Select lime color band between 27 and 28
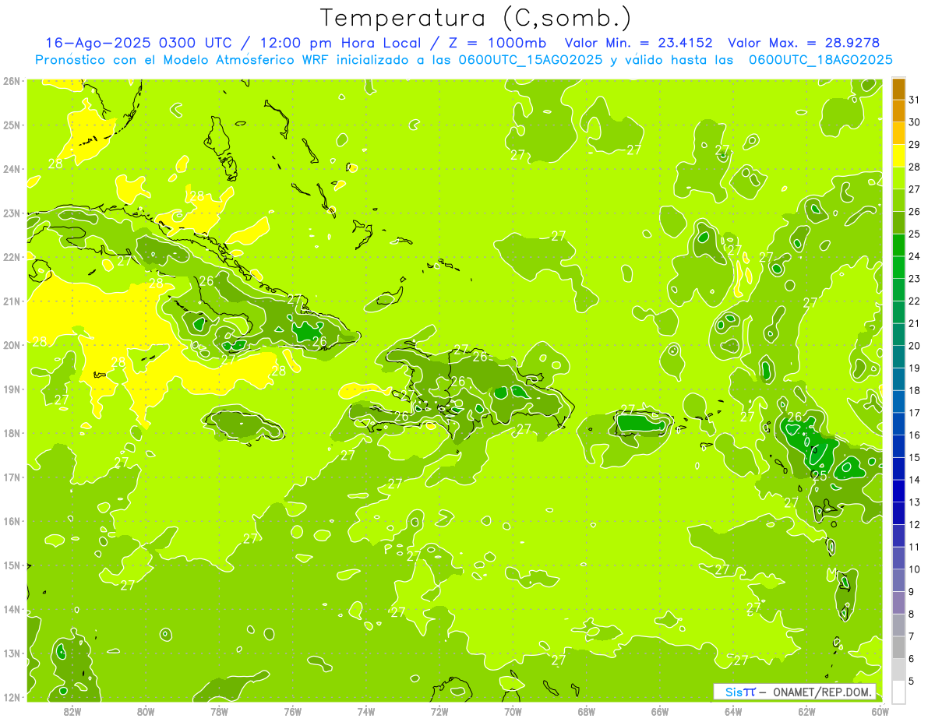Viewport: 935px width, 722px height. point(898,178)
